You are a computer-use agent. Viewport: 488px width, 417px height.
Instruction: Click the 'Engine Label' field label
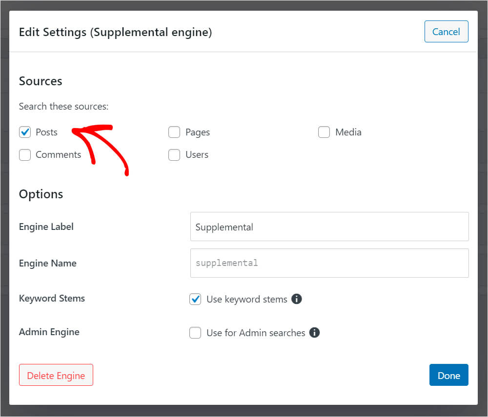pos(46,227)
